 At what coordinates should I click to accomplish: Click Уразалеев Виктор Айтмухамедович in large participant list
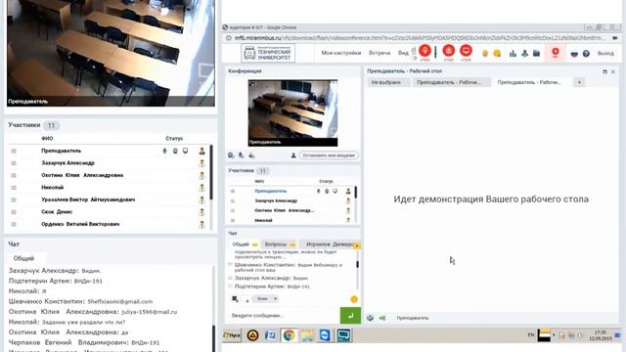click(88, 199)
